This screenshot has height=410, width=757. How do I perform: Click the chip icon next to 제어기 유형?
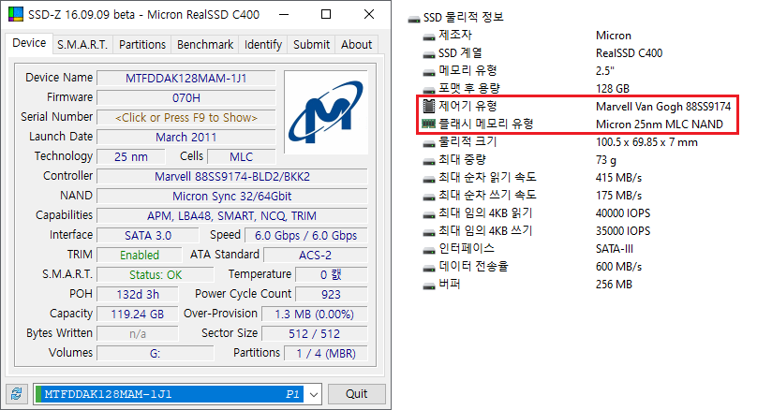click(x=429, y=106)
